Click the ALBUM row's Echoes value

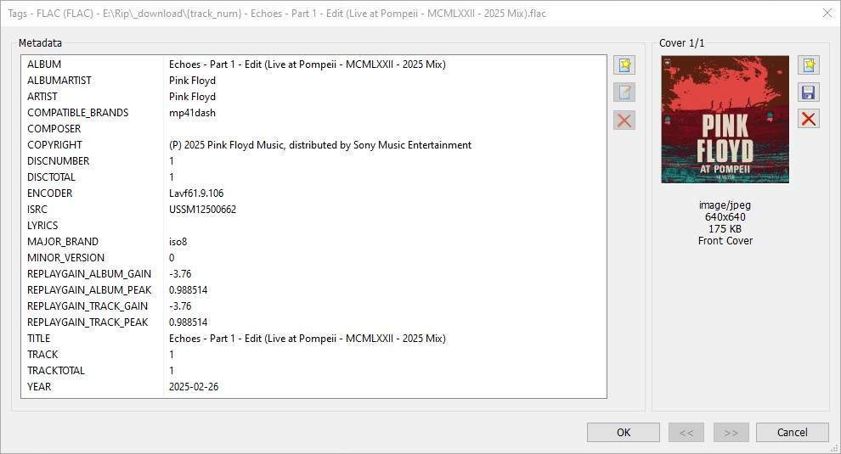(x=308, y=64)
